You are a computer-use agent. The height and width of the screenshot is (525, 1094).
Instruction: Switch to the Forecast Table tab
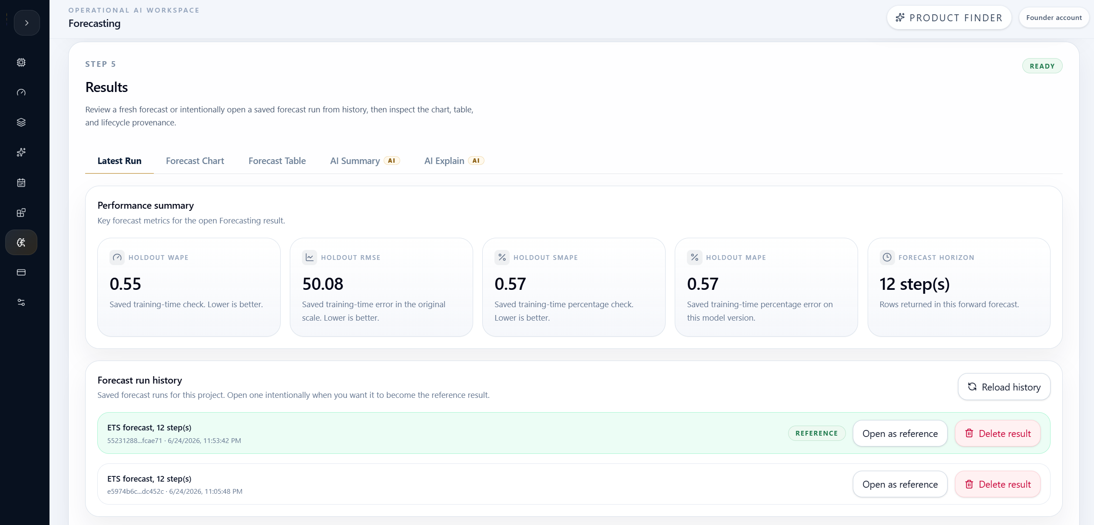pyautogui.click(x=277, y=161)
